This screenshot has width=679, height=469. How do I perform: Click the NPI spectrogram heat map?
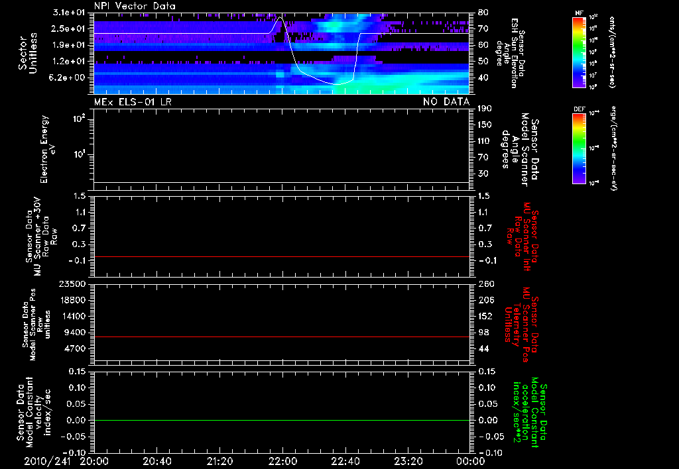(x=282, y=53)
